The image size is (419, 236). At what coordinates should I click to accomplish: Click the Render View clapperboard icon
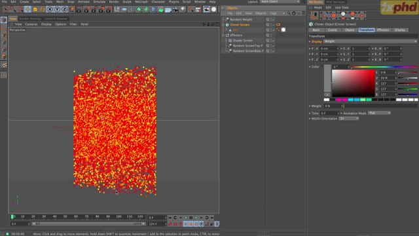click(79, 10)
